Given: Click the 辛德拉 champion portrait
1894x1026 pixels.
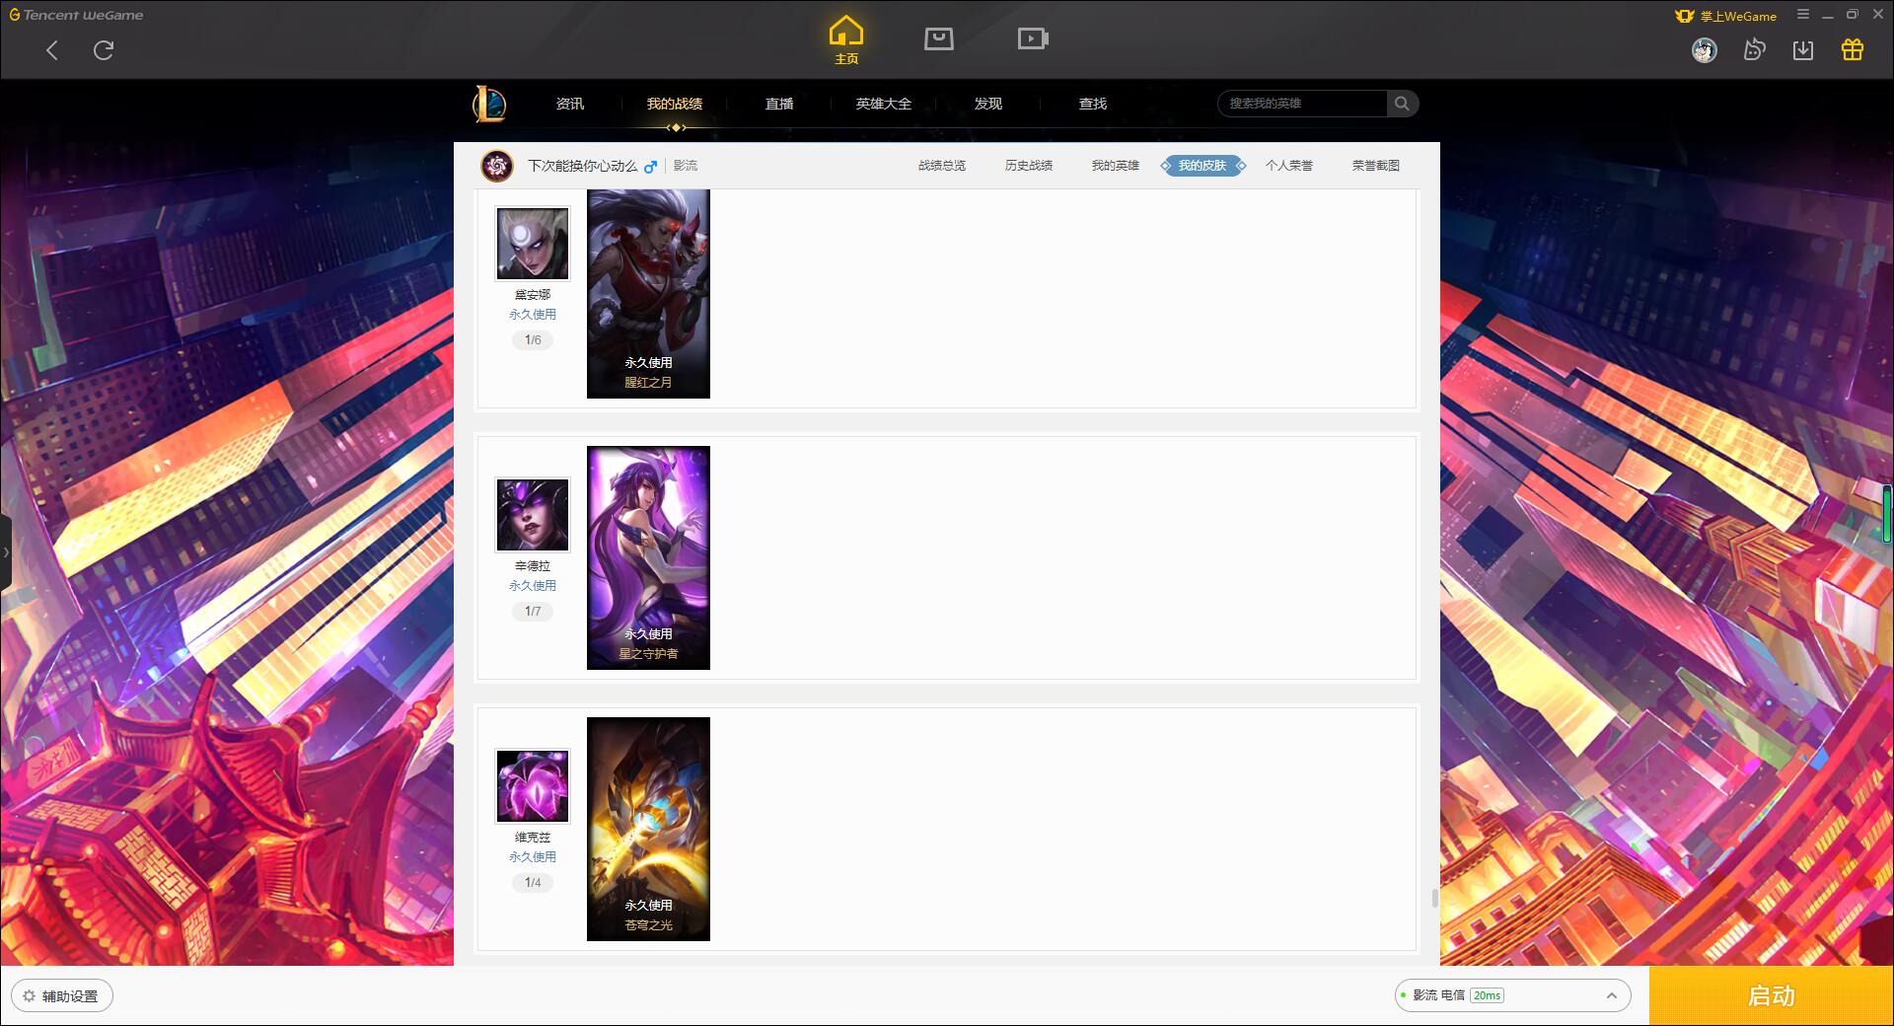Looking at the screenshot, I should pyautogui.click(x=533, y=515).
